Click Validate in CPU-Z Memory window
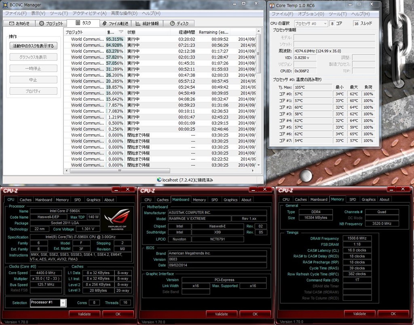 (359, 314)
